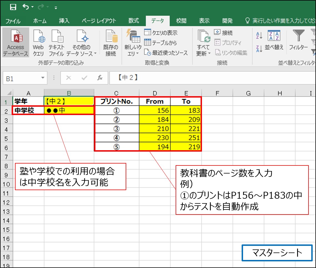
Task: Click the プロパティ button
Action: coord(228,43)
